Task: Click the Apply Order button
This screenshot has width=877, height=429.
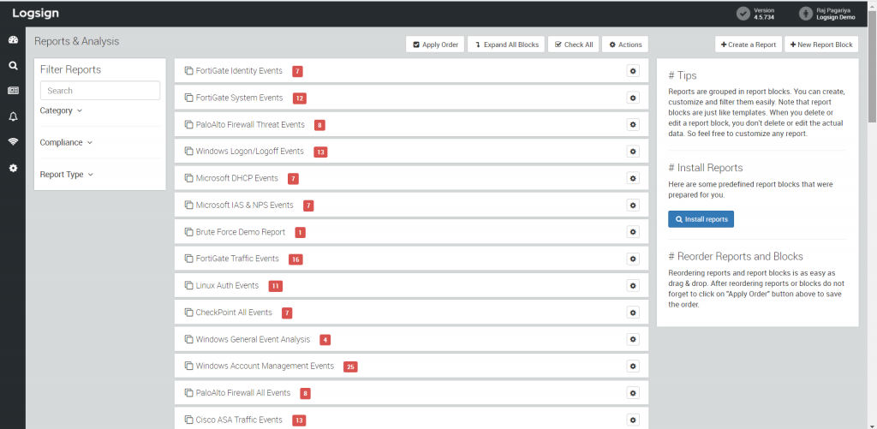Action: tap(435, 45)
